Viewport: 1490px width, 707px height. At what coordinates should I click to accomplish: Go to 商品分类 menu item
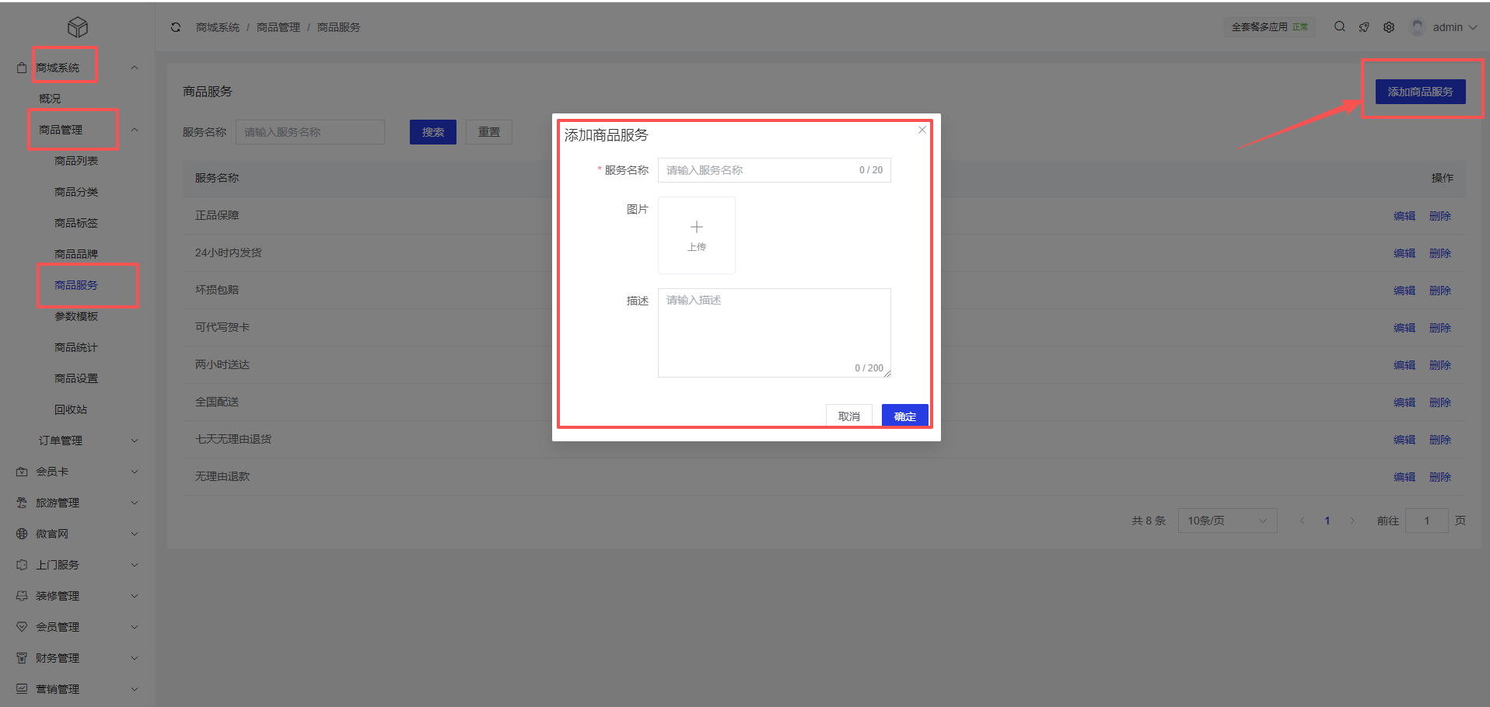(x=76, y=192)
